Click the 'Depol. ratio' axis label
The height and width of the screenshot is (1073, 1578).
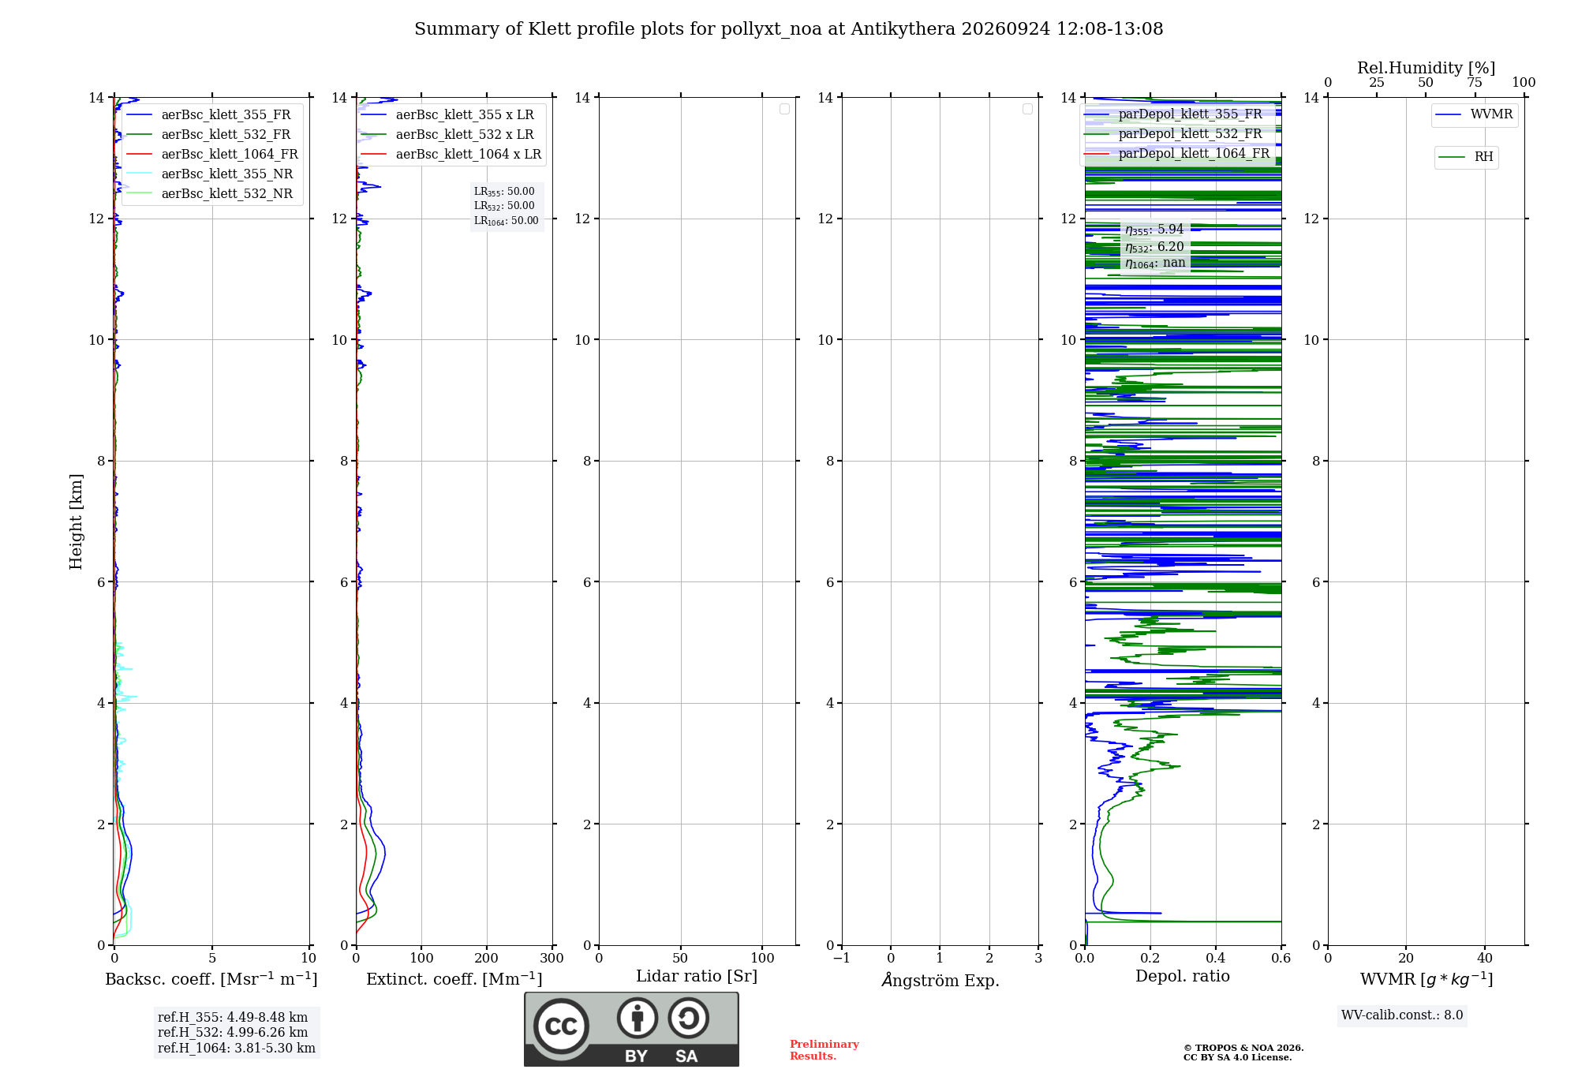[1183, 977]
